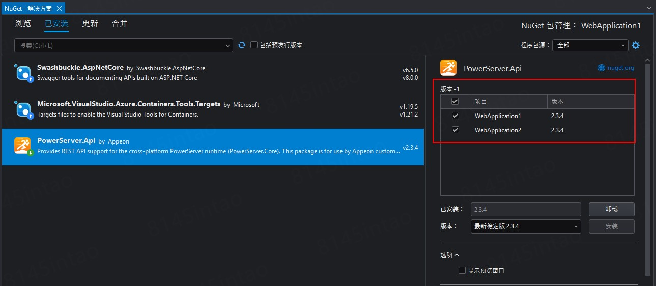Click the v6.5.0 installed version text
656x286 pixels.
point(410,70)
